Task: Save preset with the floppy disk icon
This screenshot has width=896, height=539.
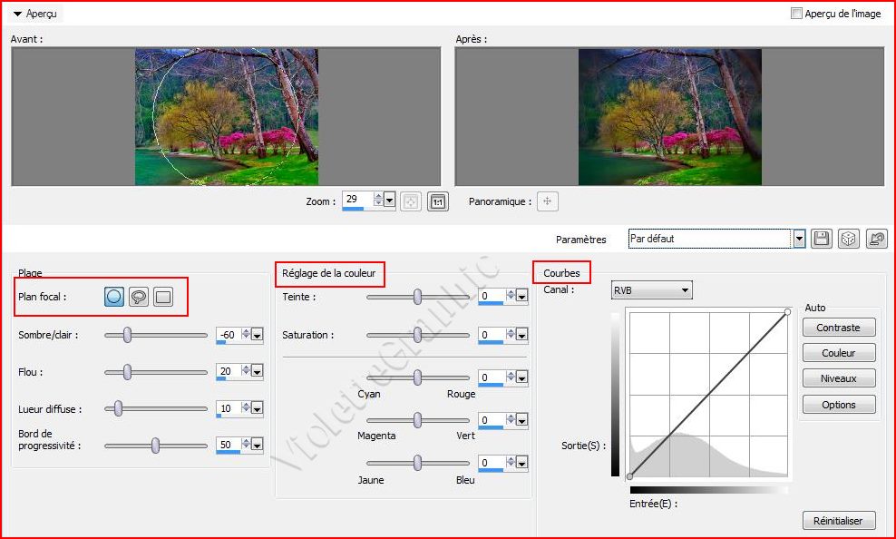Action: click(822, 239)
